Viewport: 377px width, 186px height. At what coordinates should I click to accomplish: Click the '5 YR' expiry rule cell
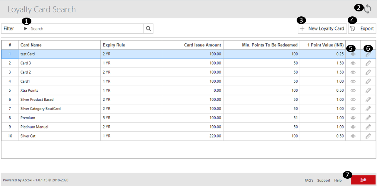click(x=131, y=118)
